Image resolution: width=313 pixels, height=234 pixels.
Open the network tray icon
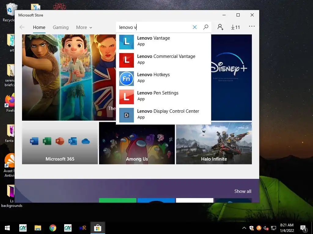pos(274,228)
